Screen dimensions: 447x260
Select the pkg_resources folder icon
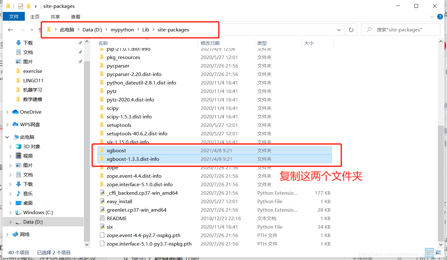click(102, 57)
